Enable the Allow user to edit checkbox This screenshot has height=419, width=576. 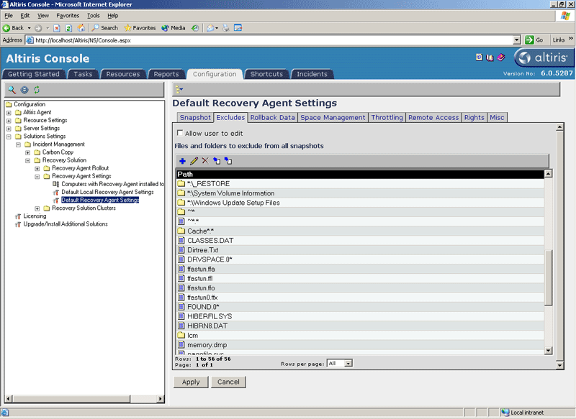click(180, 133)
